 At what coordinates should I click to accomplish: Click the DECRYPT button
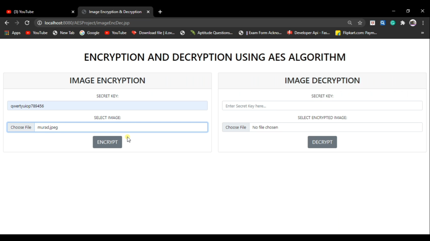point(322,142)
